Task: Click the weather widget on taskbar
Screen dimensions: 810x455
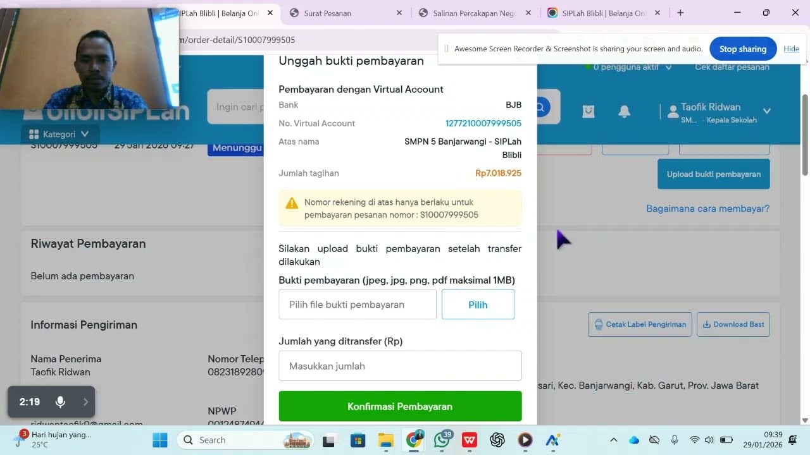Action: [54, 439]
